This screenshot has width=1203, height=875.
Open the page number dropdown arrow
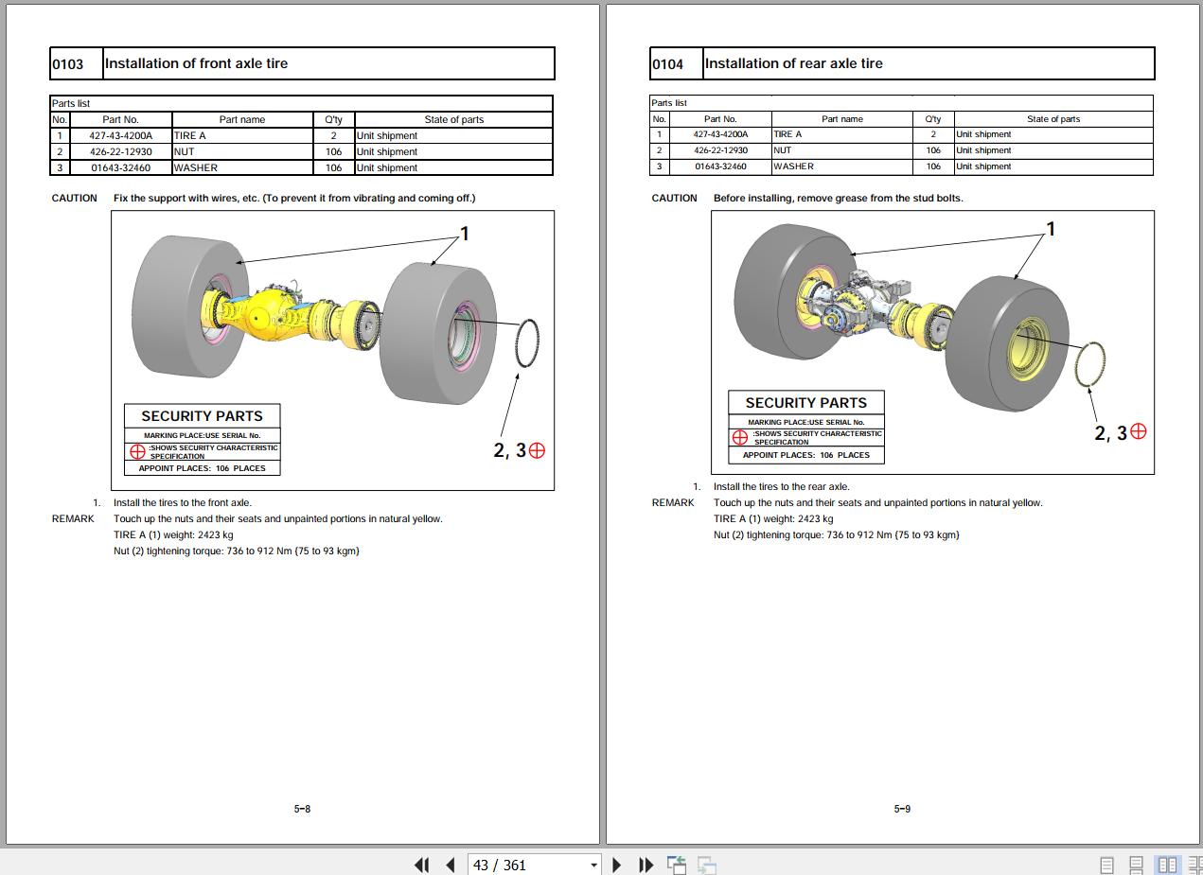[x=593, y=865]
